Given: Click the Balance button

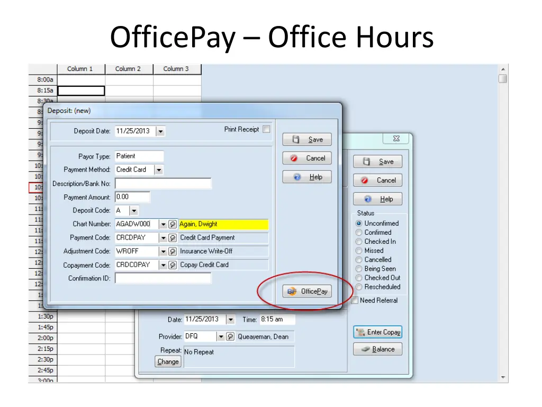Looking at the screenshot, I should pyautogui.click(x=377, y=349).
